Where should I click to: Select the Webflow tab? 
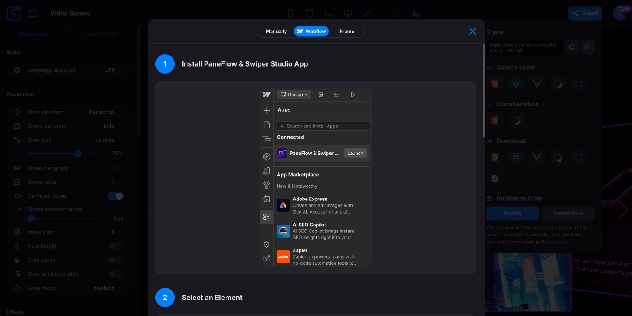(311, 32)
